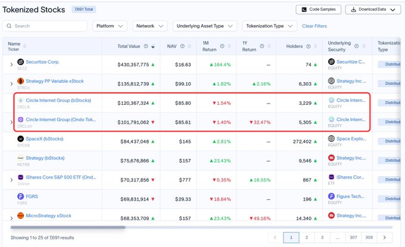Jump to page 307 of results
Image resolution: width=405 pixels, height=247 pixels.
coord(353,237)
